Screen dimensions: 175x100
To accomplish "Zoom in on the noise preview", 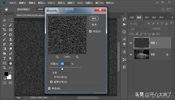I will click(77, 57).
